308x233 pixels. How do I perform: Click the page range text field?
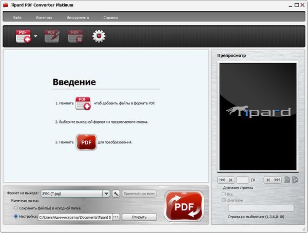coord(261,208)
